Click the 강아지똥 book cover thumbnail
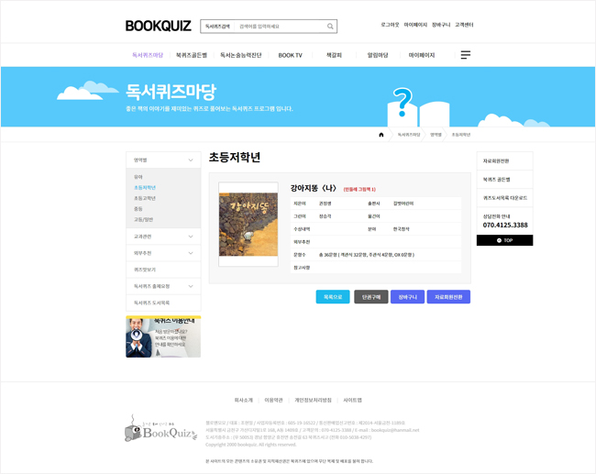This screenshot has height=474, width=596. point(248,225)
